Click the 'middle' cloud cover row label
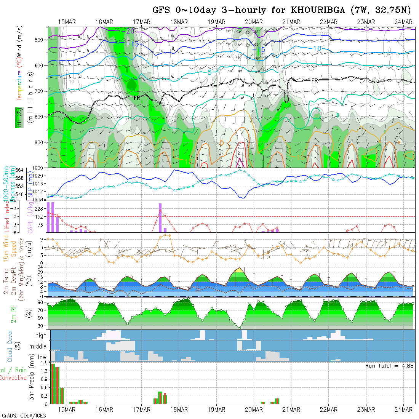419x419 pixels. coord(38,347)
